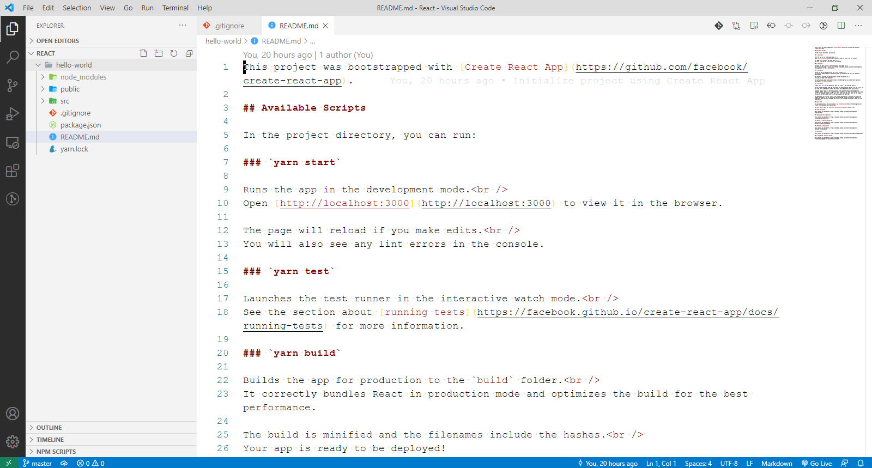Screen dimensions: 872x468
Task: Click New File icon in React section
Action: [x=143, y=53]
